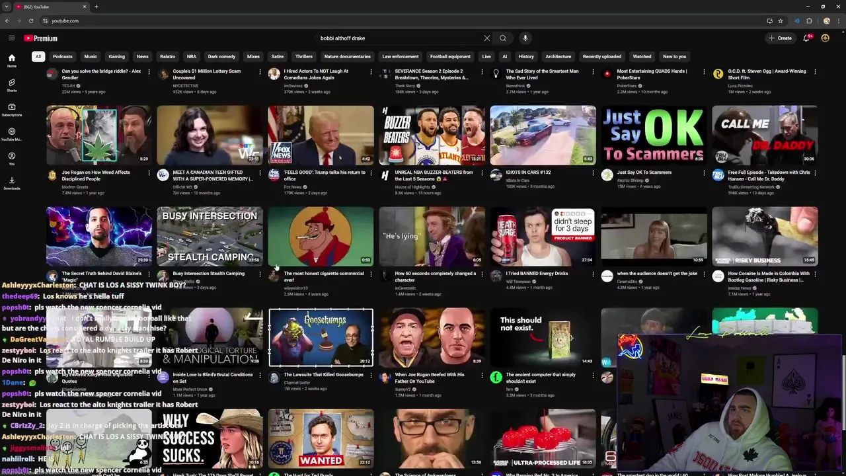Open options for Lottery Scam video

[260, 71]
